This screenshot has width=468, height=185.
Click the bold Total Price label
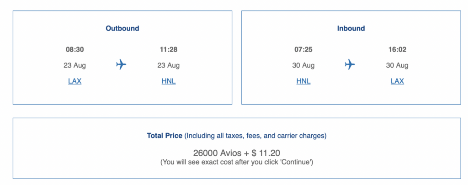[165, 136]
